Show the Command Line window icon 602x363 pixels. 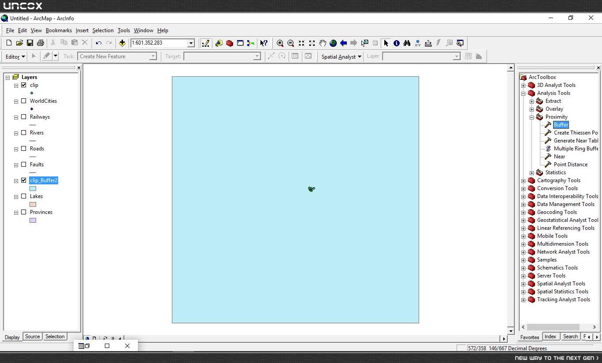240,43
